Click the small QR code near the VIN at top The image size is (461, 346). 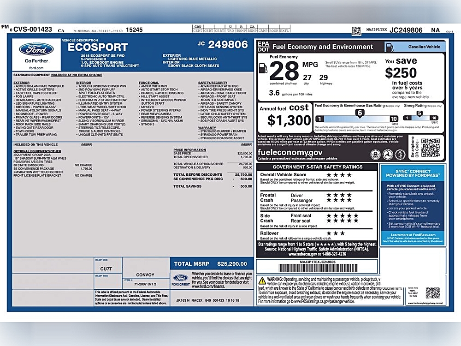(x=356, y=30)
